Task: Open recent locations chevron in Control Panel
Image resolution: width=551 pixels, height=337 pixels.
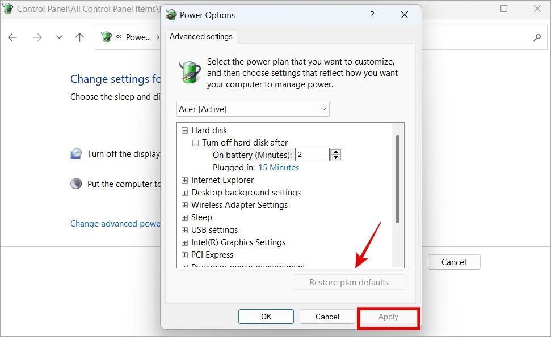Action: pyautogui.click(x=59, y=37)
